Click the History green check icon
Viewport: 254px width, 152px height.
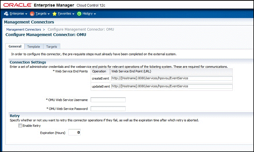79,14
